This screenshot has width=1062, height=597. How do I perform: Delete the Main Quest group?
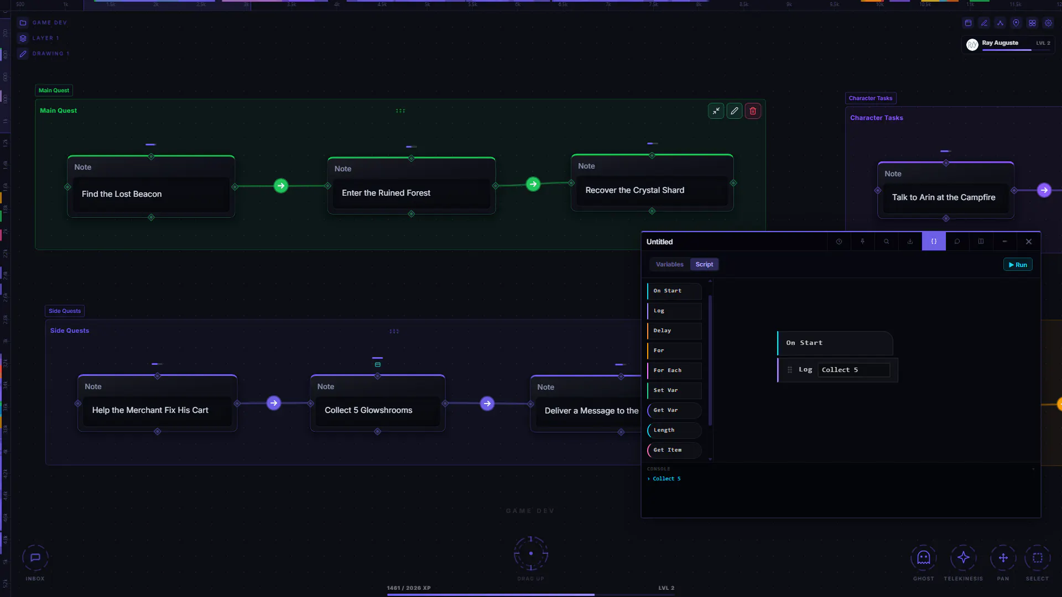point(753,111)
